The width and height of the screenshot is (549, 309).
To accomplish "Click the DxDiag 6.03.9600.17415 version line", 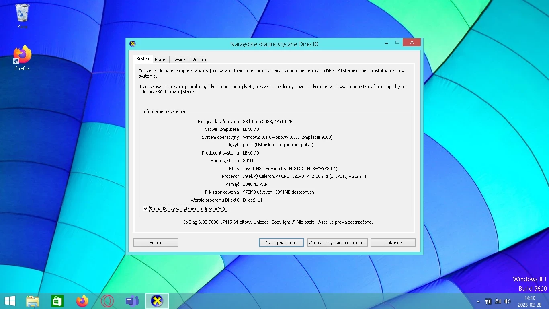I will coord(278,222).
